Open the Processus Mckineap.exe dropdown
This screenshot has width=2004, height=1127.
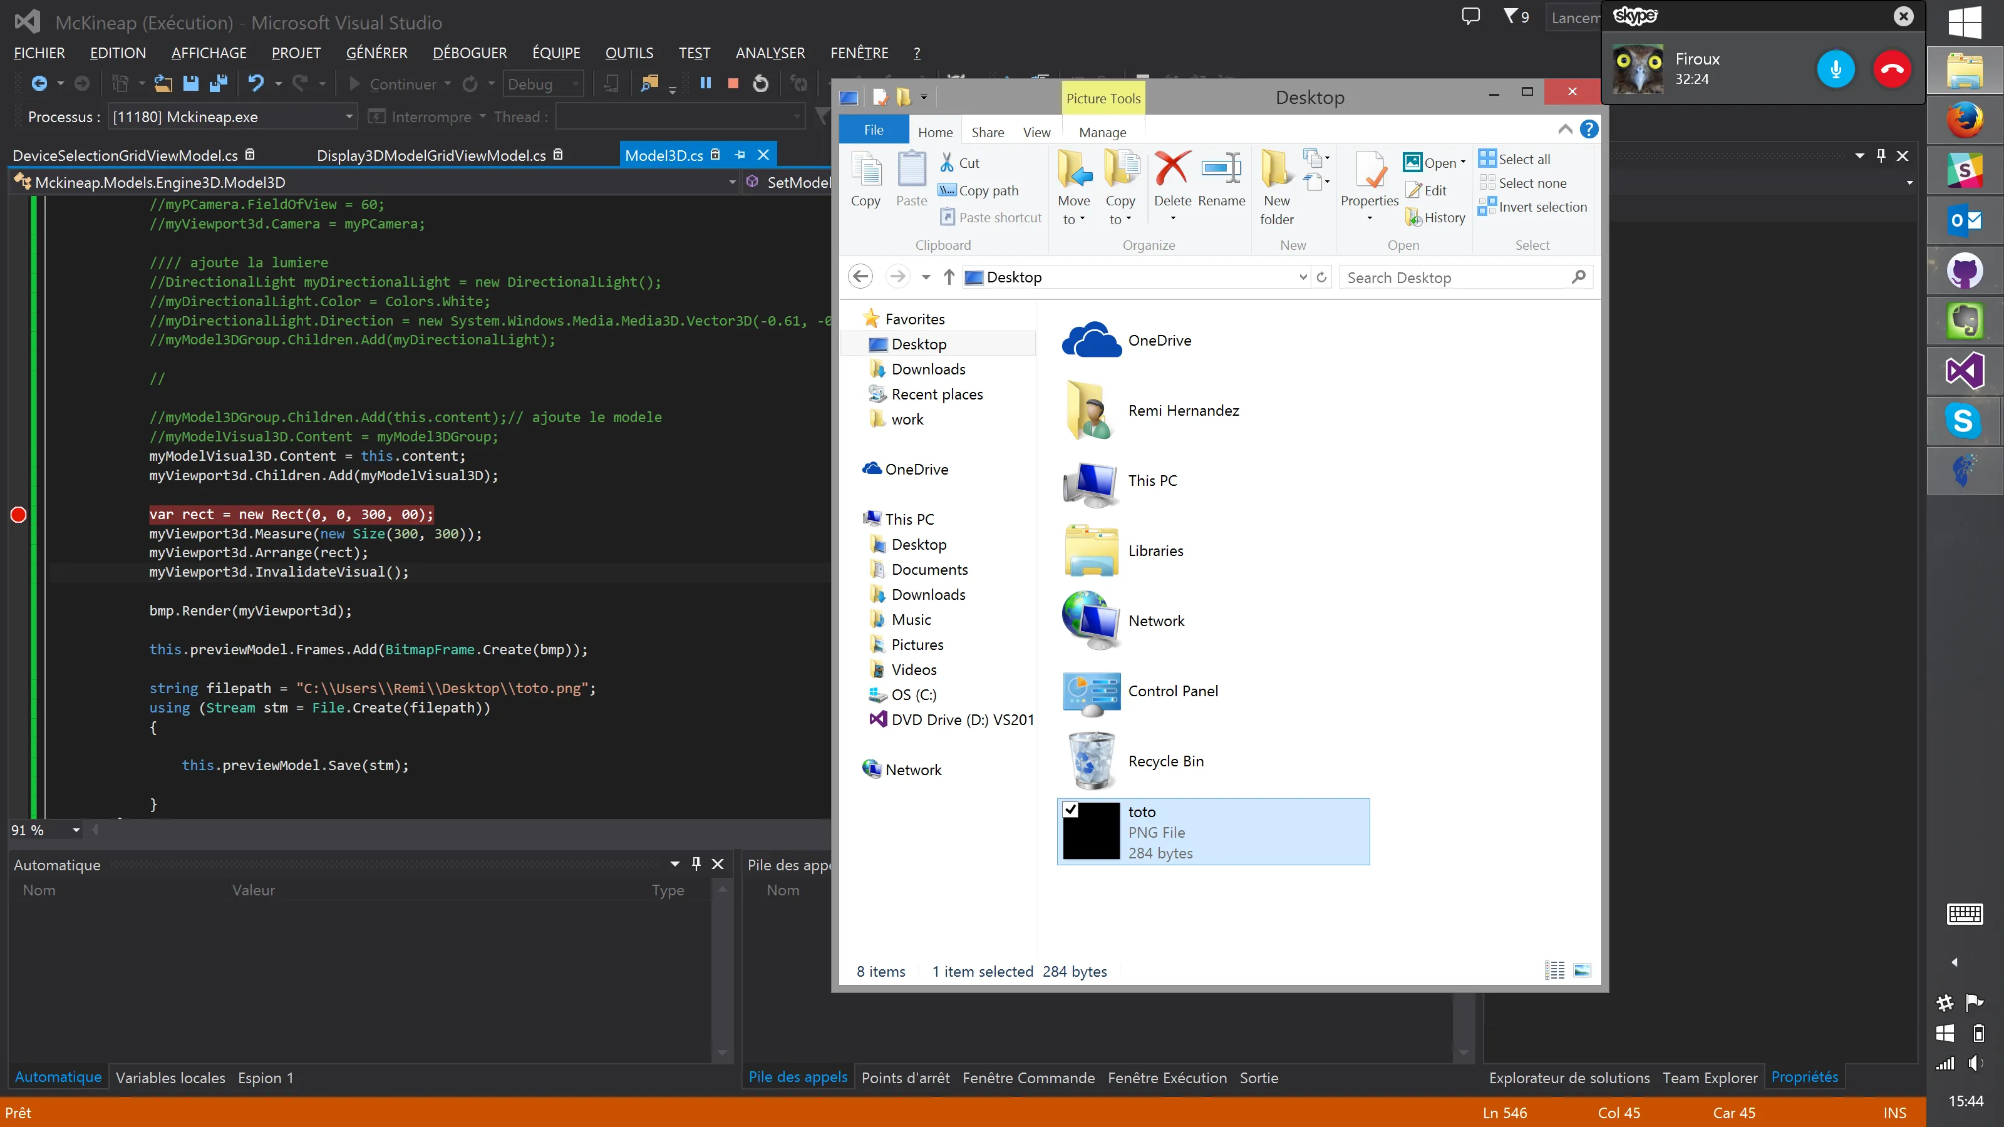(x=349, y=116)
